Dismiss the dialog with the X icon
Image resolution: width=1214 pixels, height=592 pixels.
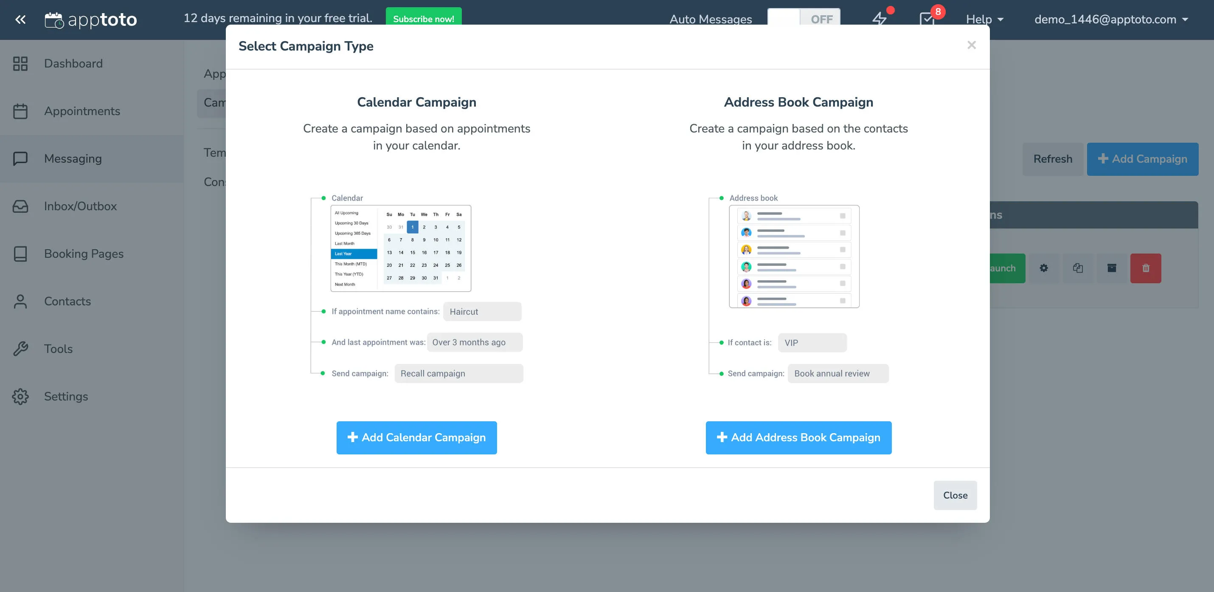(972, 45)
